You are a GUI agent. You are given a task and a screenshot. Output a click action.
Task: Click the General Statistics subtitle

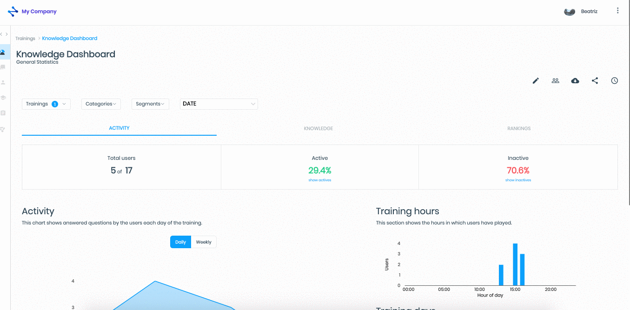(37, 62)
